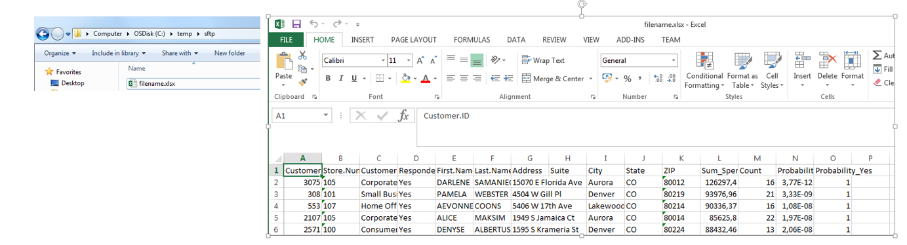Open the font size 11 dropdown
Viewport: 907px width, 245px height.
click(x=409, y=60)
